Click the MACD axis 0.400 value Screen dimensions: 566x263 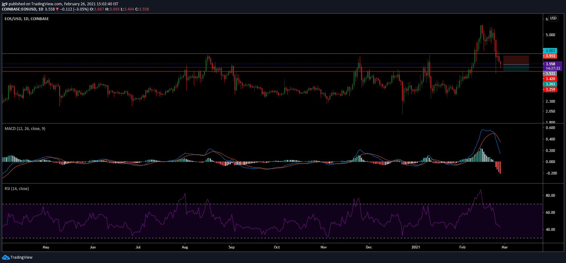tap(550, 139)
